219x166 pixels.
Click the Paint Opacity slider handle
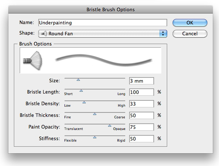[109, 126]
